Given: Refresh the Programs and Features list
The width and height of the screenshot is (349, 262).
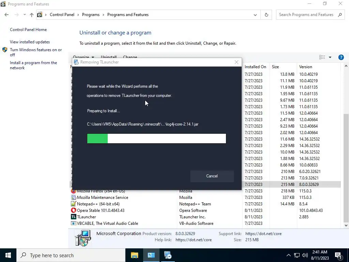Looking at the screenshot, I should point(266,15).
